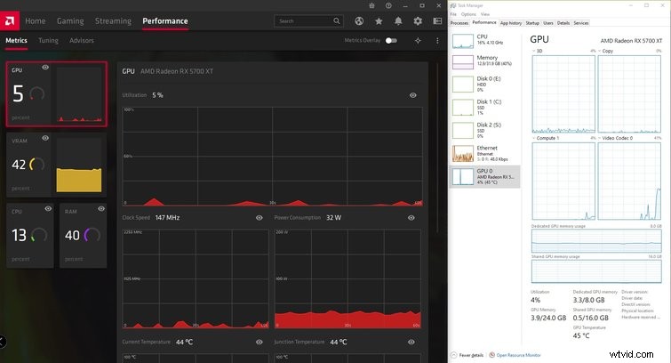Screen dimensions: 671x363
Task: Open the View menu in Task Manager
Action: point(485,14)
